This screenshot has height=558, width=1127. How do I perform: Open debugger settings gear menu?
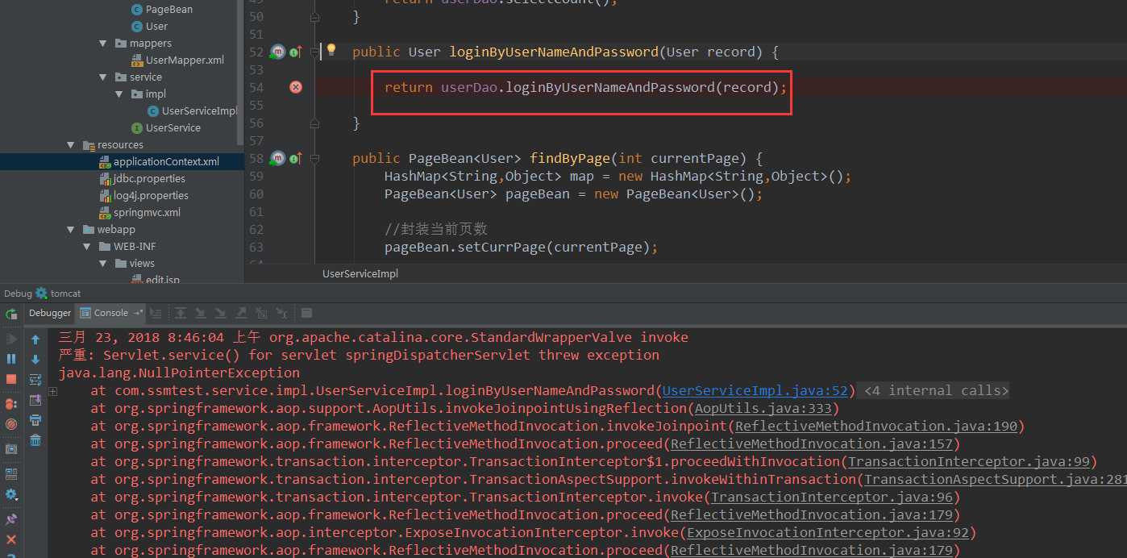click(x=11, y=494)
